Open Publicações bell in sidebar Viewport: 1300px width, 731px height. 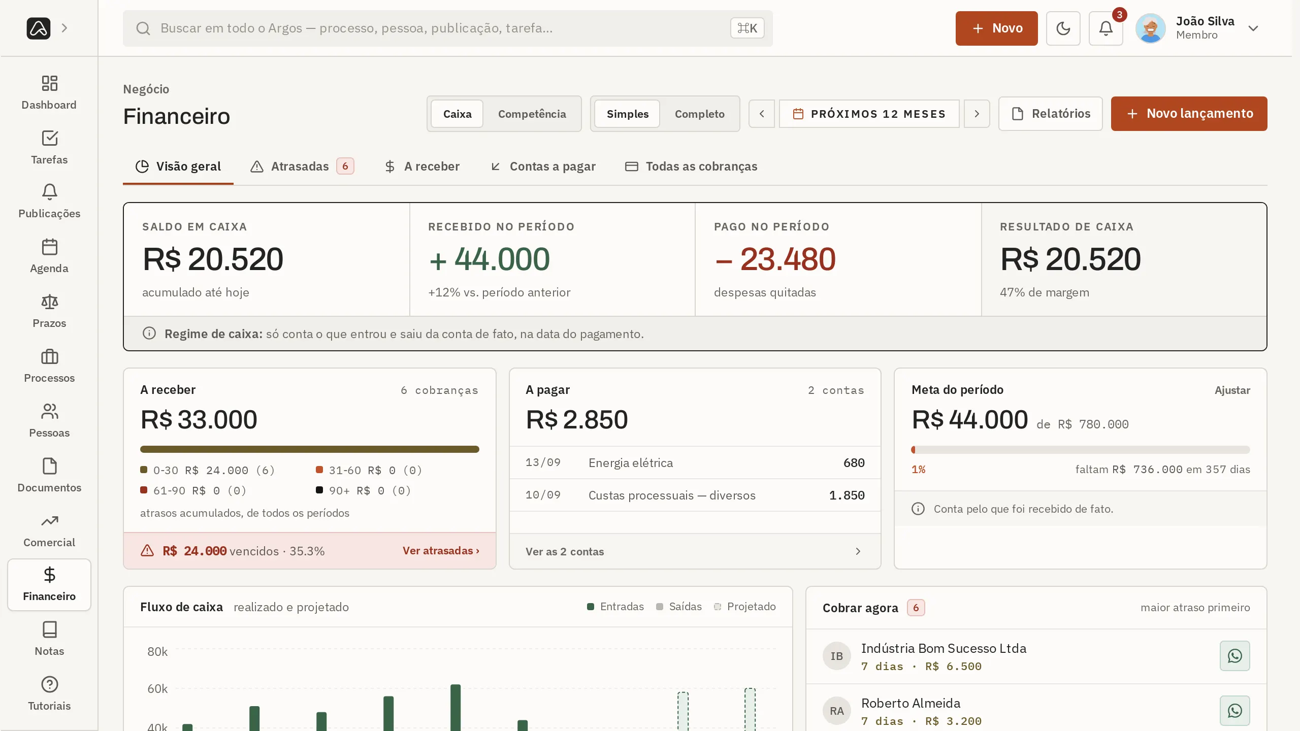[49, 202]
